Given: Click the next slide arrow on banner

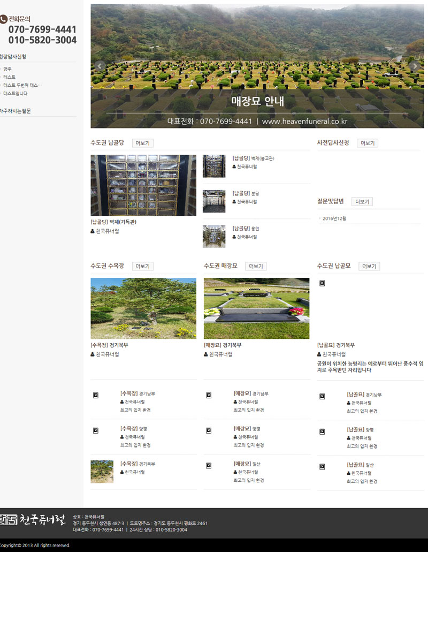Looking at the screenshot, I should tap(414, 66).
